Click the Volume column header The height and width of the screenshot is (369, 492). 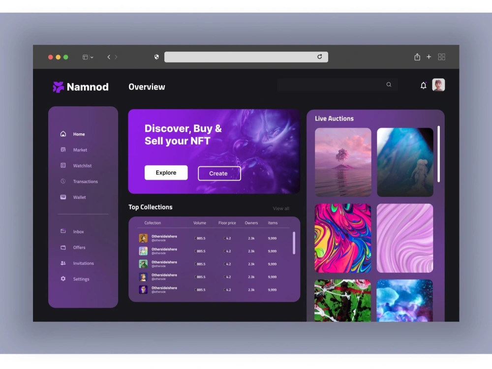(x=200, y=223)
